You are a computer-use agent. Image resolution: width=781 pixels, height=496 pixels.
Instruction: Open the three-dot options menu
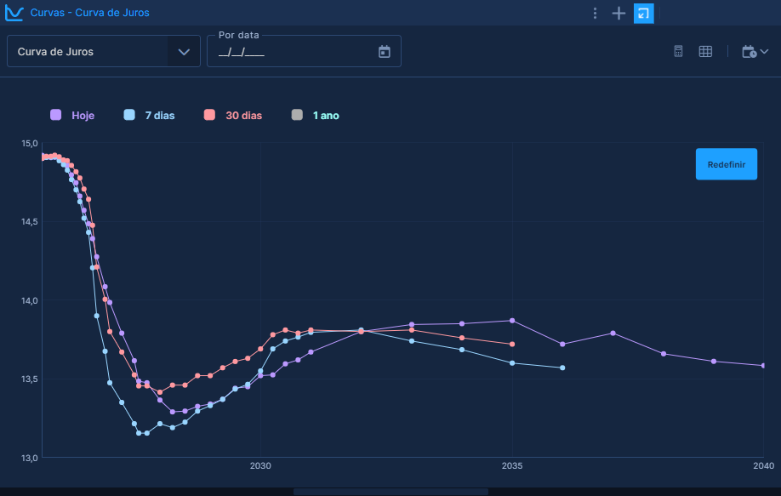tap(596, 13)
